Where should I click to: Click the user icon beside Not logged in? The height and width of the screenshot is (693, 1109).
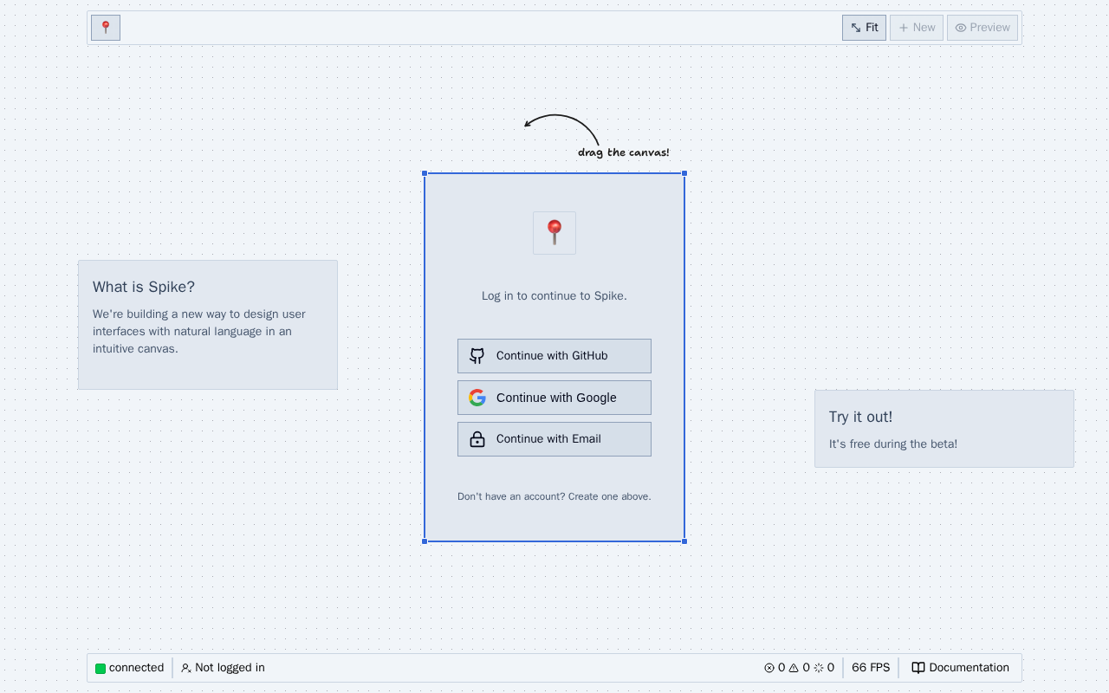tap(185, 668)
